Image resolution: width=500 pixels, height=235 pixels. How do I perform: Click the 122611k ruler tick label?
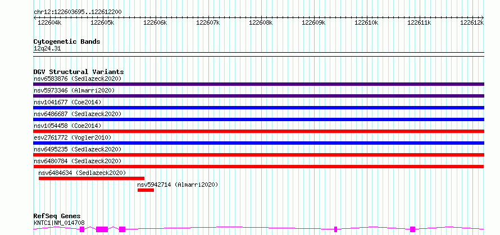click(419, 22)
